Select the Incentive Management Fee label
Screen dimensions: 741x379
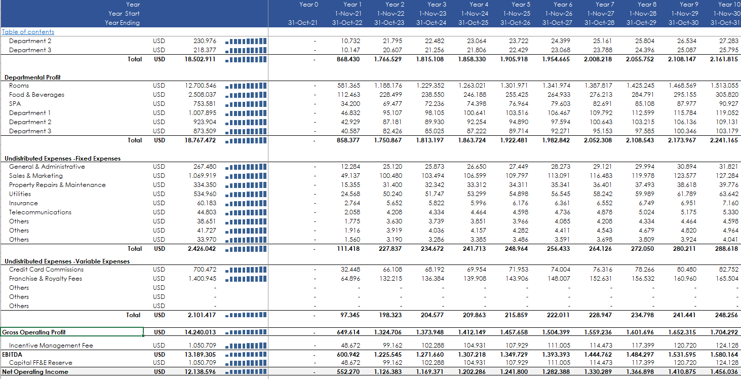51,346
